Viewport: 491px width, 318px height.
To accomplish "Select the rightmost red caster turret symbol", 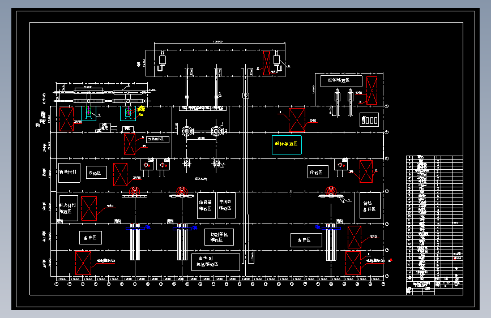I will point(331,191).
